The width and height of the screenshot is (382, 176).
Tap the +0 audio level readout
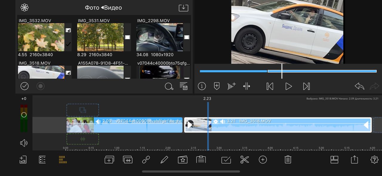[24, 99]
